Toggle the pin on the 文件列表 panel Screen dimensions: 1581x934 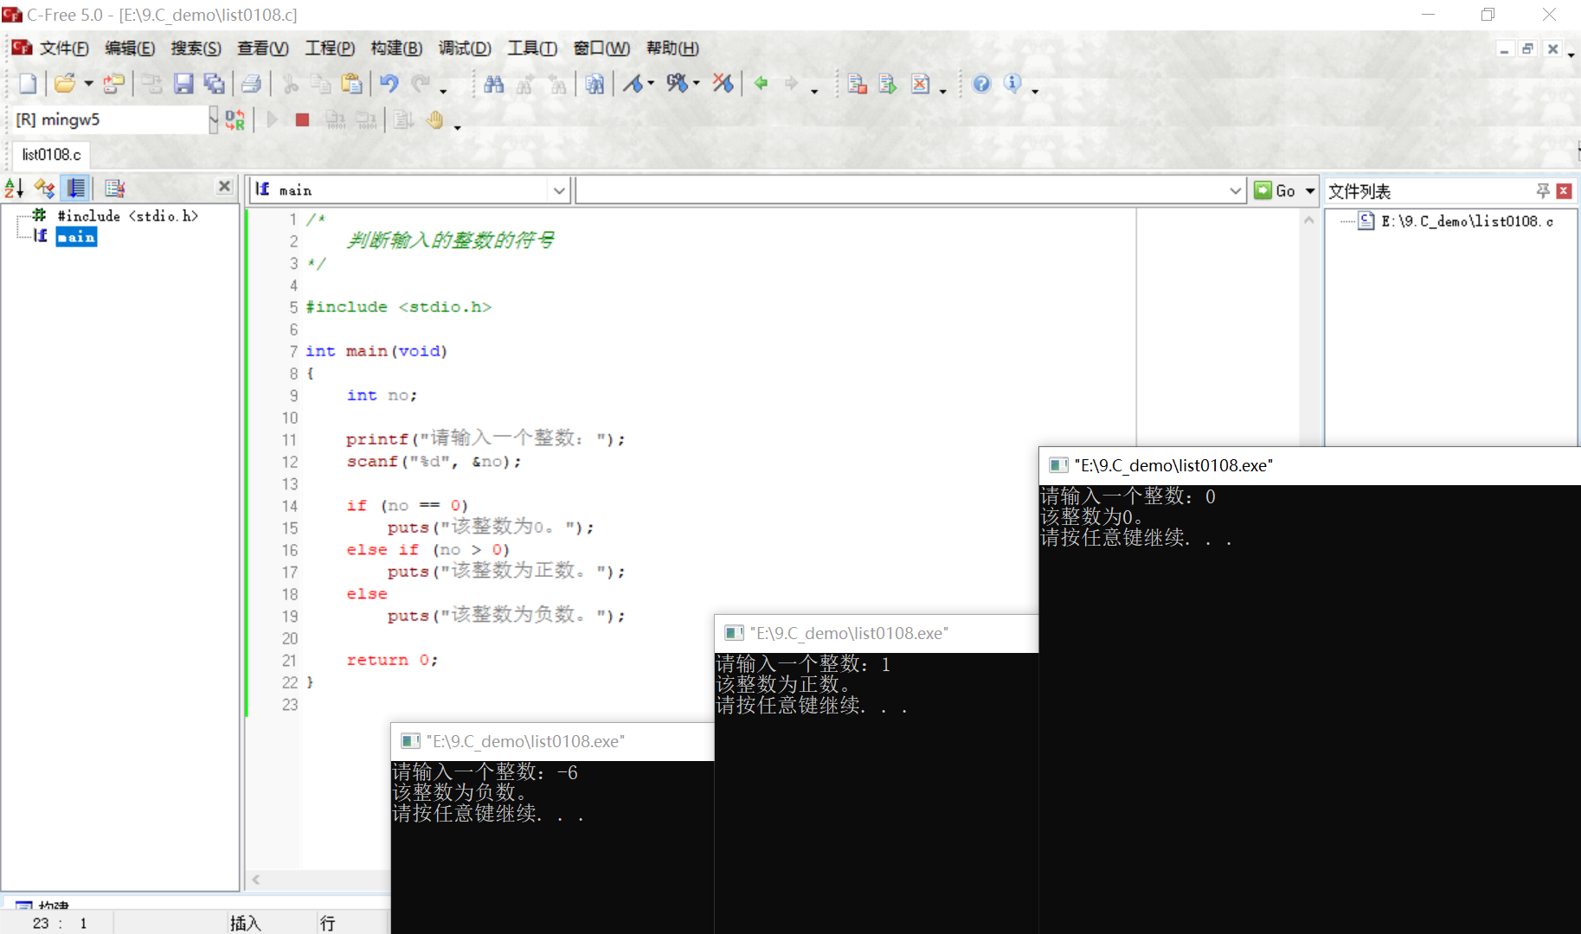(x=1543, y=190)
